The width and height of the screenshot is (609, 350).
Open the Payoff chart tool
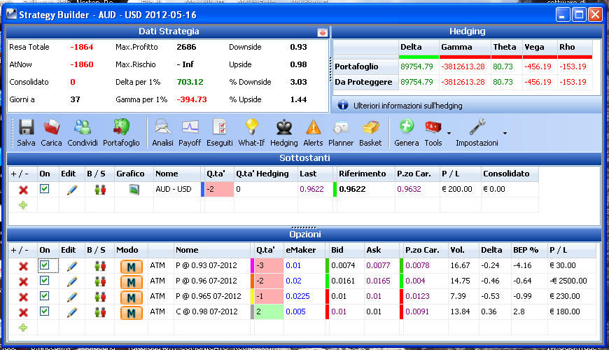(190, 127)
